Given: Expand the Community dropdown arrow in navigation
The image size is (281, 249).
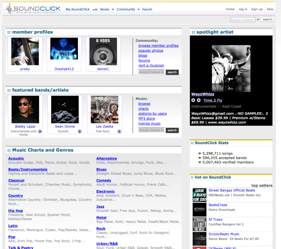Looking at the screenshot, I should [x=138, y=9].
